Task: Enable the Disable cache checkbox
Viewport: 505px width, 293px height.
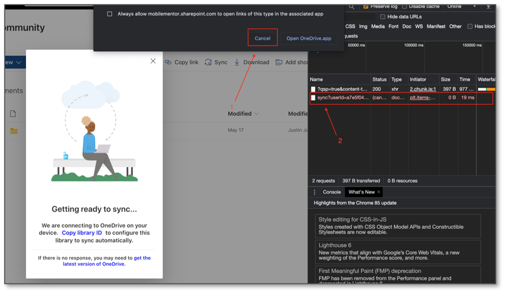Action: (x=404, y=7)
